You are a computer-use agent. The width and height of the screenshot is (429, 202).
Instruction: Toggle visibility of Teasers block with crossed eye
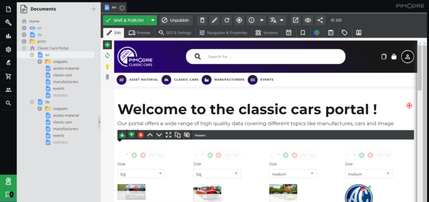[187, 135]
